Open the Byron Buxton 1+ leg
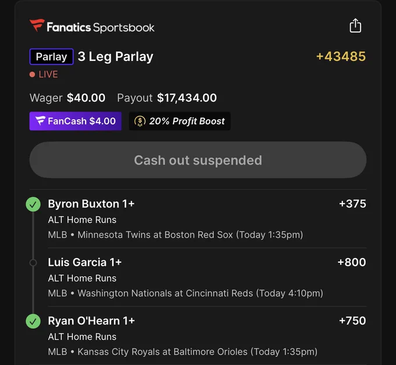This screenshot has width=396, height=365. 91,203
